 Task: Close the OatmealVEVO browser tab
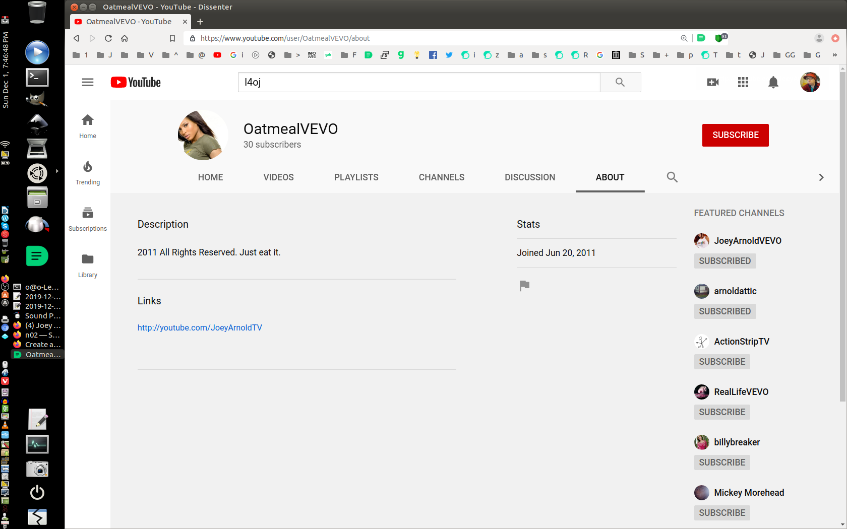[185, 22]
